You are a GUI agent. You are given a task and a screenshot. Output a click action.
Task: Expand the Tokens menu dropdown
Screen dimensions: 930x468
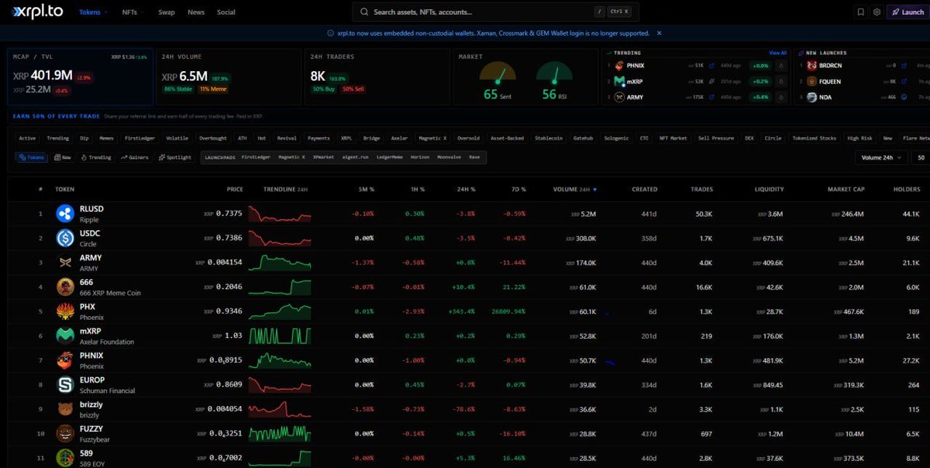coord(94,12)
